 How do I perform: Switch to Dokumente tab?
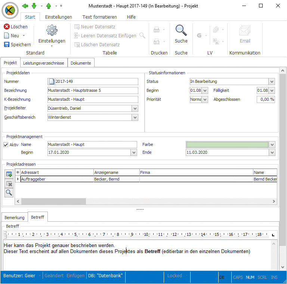click(81, 63)
